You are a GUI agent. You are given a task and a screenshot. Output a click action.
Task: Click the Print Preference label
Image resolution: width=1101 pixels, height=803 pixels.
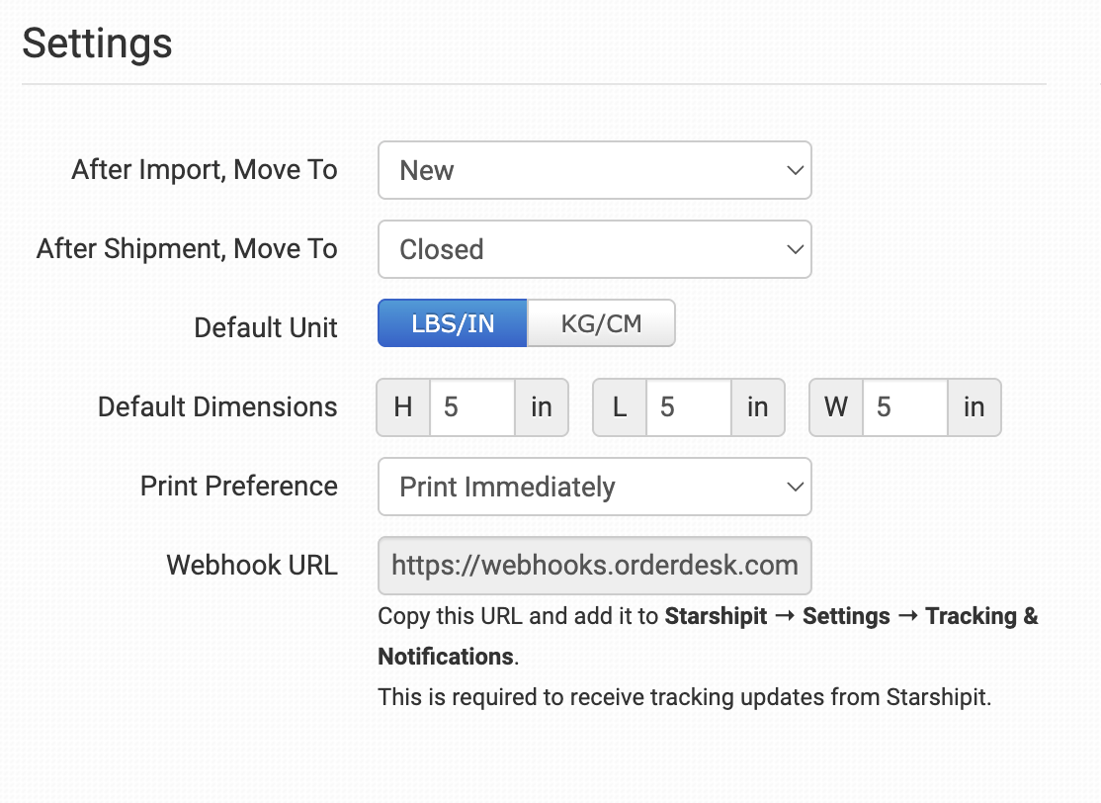[x=239, y=487]
